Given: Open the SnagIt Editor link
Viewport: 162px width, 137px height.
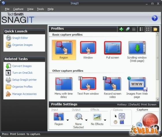Looking at the screenshot, I should (20, 38).
